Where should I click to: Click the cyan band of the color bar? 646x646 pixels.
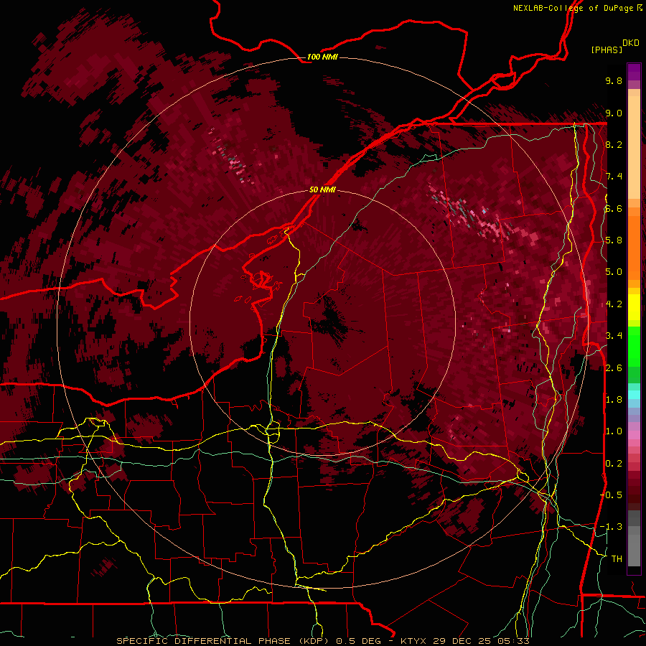[x=634, y=395]
